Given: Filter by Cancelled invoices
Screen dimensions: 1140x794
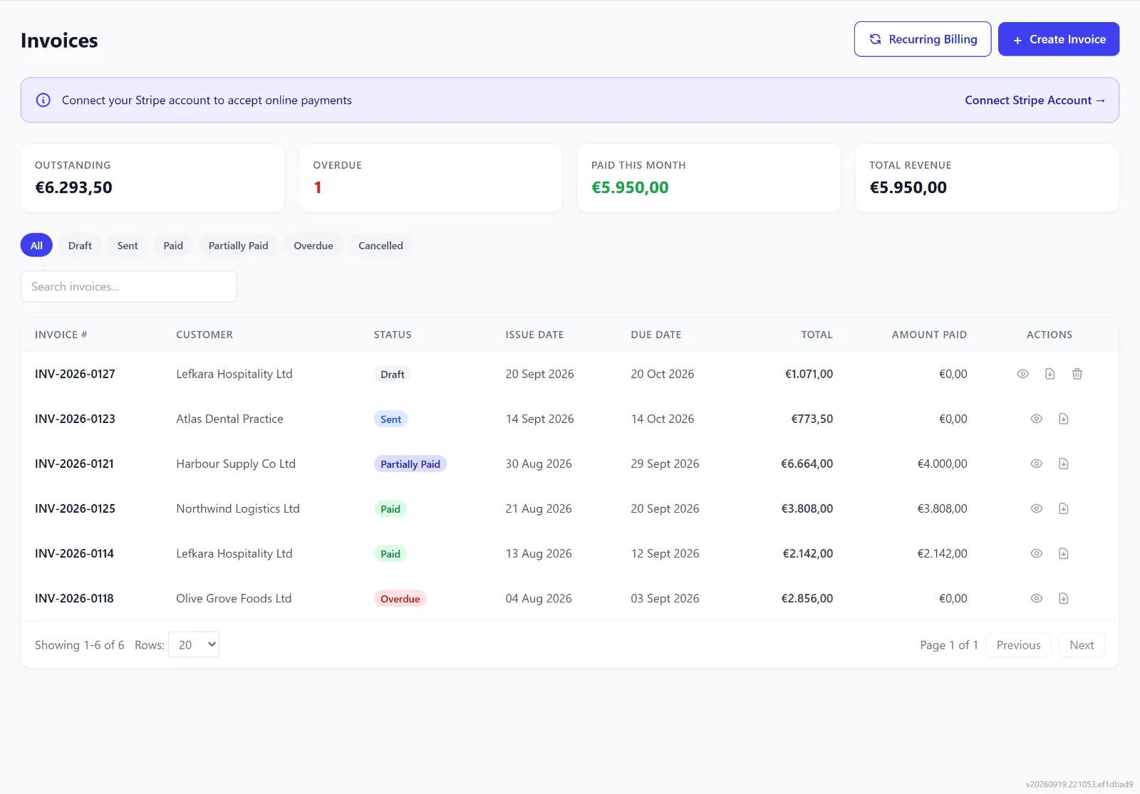Looking at the screenshot, I should (380, 245).
